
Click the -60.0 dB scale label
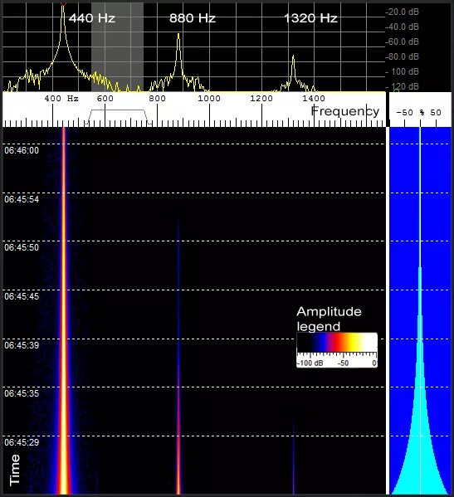pyautogui.click(x=402, y=41)
